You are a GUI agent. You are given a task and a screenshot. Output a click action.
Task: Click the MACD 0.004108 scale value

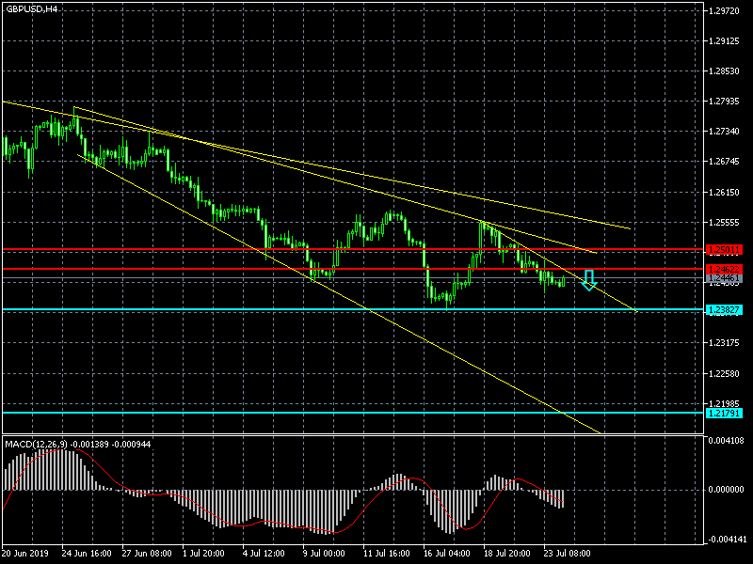[x=728, y=440]
